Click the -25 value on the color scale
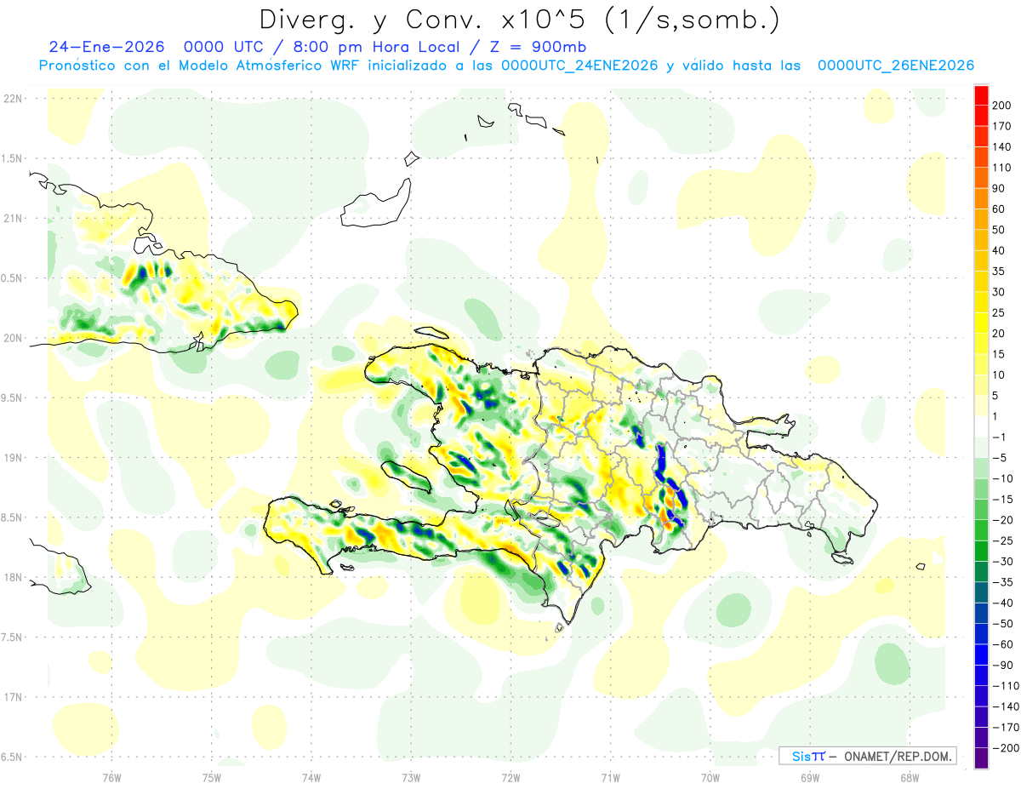The height and width of the screenshot is (789, 1021). (1001, 540)
